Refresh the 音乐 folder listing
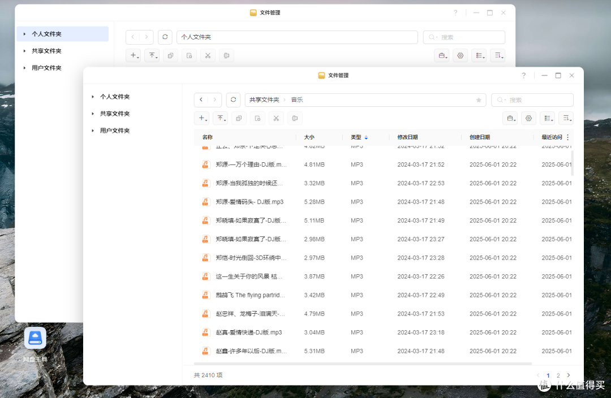Screen dimensions: 611x398 click(x=233, y=99)
